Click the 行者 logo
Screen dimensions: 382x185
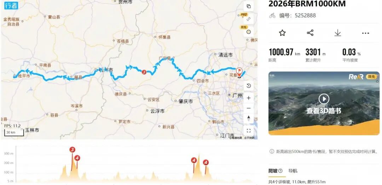tap(11, 5)
